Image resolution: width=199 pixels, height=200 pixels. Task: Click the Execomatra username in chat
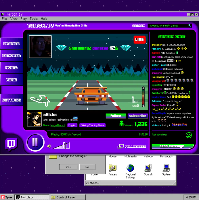point(158,77)
